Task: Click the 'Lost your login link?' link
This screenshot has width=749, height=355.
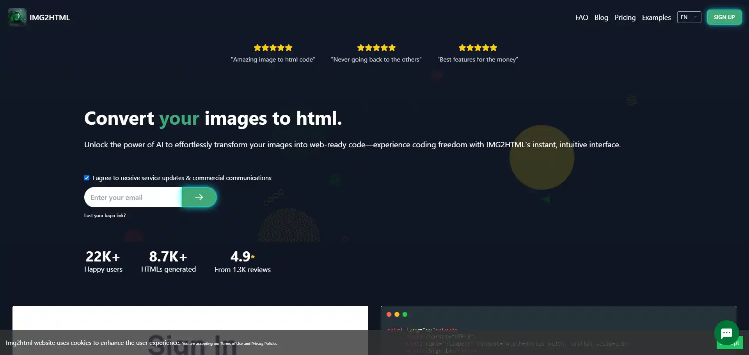Action: pyautogui.click(x=105, y=215)
